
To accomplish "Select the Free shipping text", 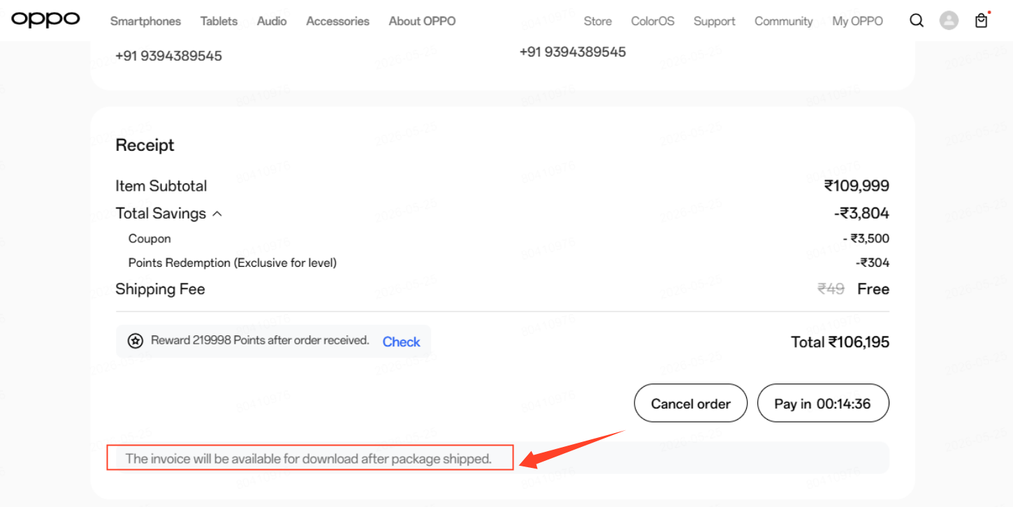I will 873,289.
